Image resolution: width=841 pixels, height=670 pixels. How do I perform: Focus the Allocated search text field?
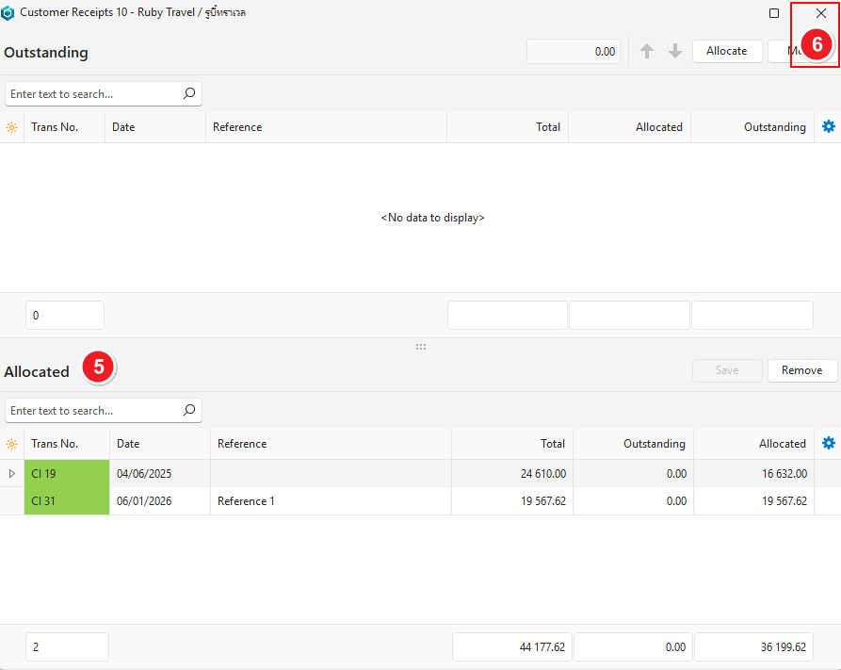[92, 411]
